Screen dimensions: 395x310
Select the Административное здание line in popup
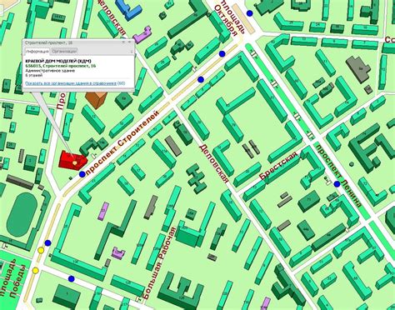pos(50,71)
